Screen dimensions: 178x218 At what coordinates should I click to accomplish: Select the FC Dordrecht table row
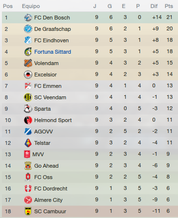point(90,189)
